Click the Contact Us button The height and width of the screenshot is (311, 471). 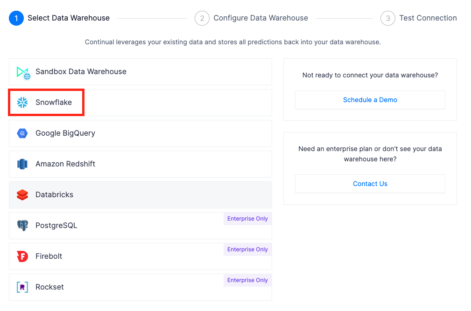click(x=370, y=184)
